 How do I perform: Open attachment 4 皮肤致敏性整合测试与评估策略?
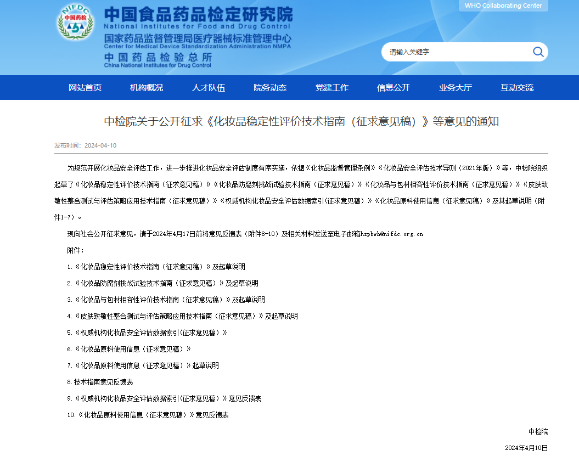pos(182,316)
